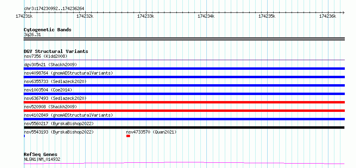Select the blue nsv1003504 variant bar

(184, 94)
